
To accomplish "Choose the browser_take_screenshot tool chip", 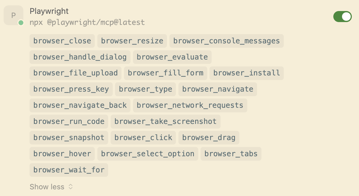I will [165, 122].
